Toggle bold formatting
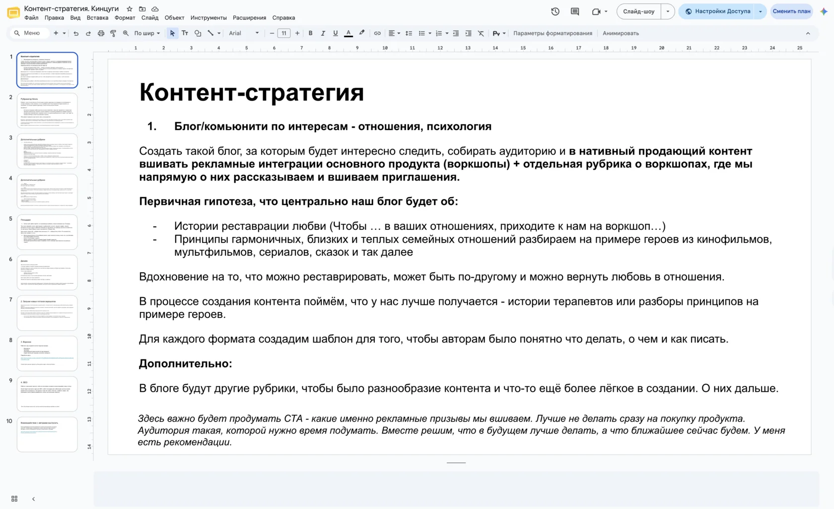834x509 pixels. pyautogui.click(x=311, y=33)
